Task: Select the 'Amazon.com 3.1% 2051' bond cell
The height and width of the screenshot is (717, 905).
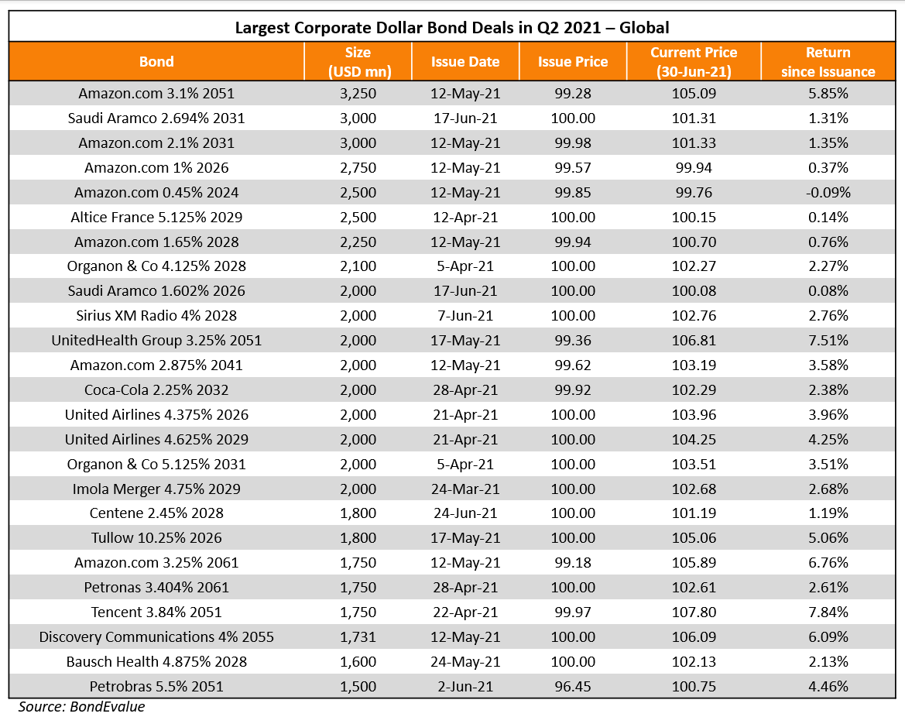Action: pyautogui.click(x=156, y=94)
